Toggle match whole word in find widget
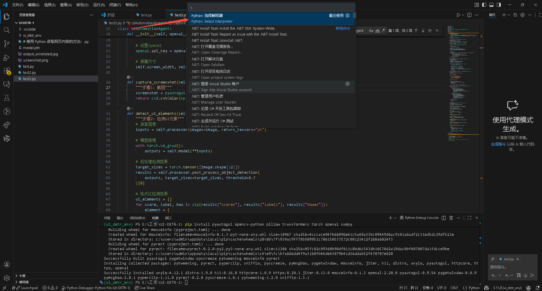542x291 pixels. click(x=377, y=30)
